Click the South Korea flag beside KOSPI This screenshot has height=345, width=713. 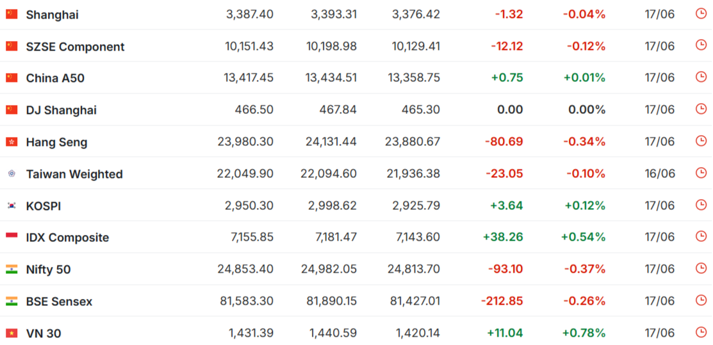(12, 205)
